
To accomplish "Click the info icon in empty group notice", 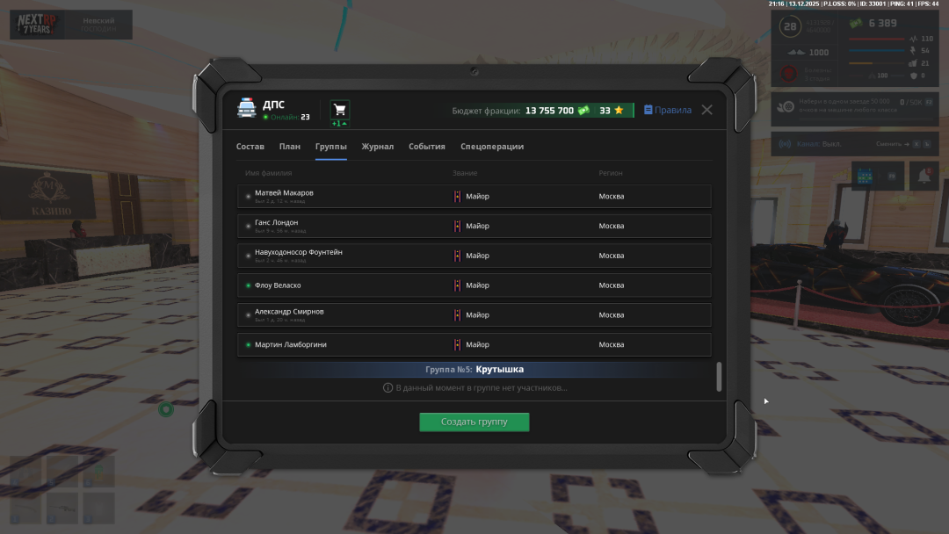I will pyautogui.click(x=388, y=387).
